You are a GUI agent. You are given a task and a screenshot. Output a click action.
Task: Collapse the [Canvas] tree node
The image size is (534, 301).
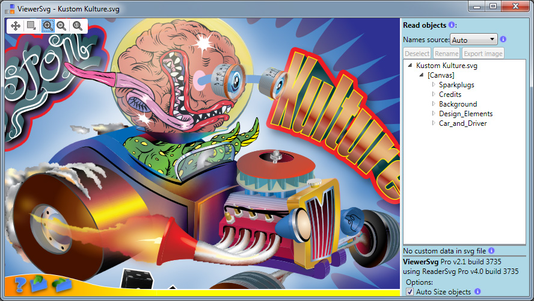pos(422,75)
